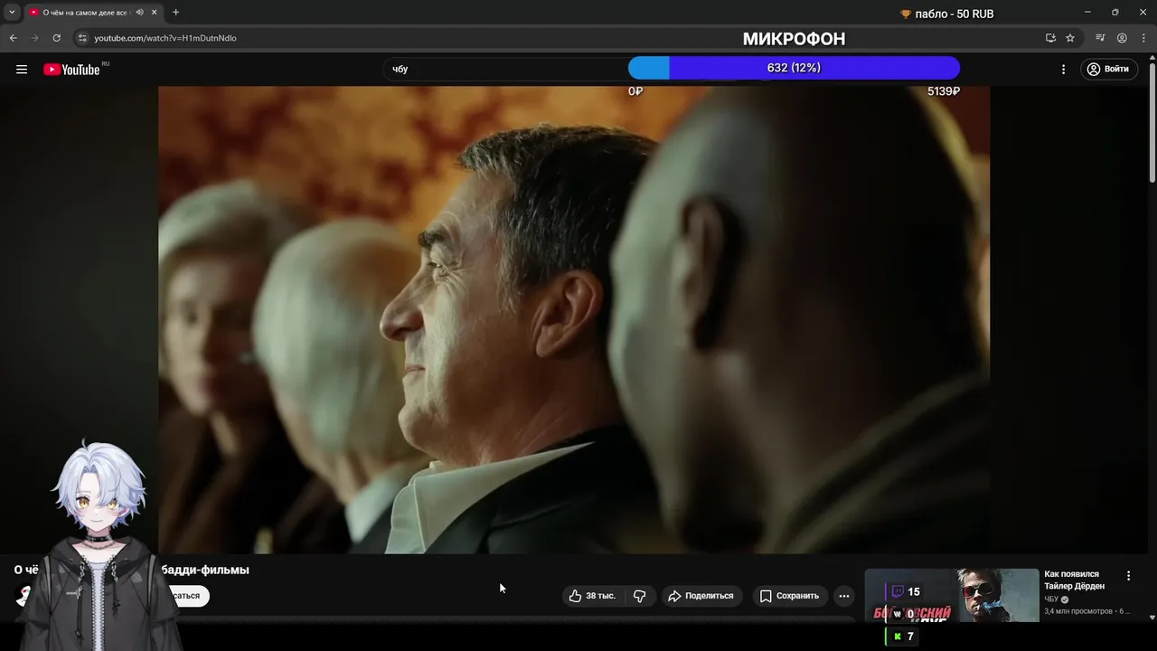Open a new browser tab with plus

(x=175, y=13)
